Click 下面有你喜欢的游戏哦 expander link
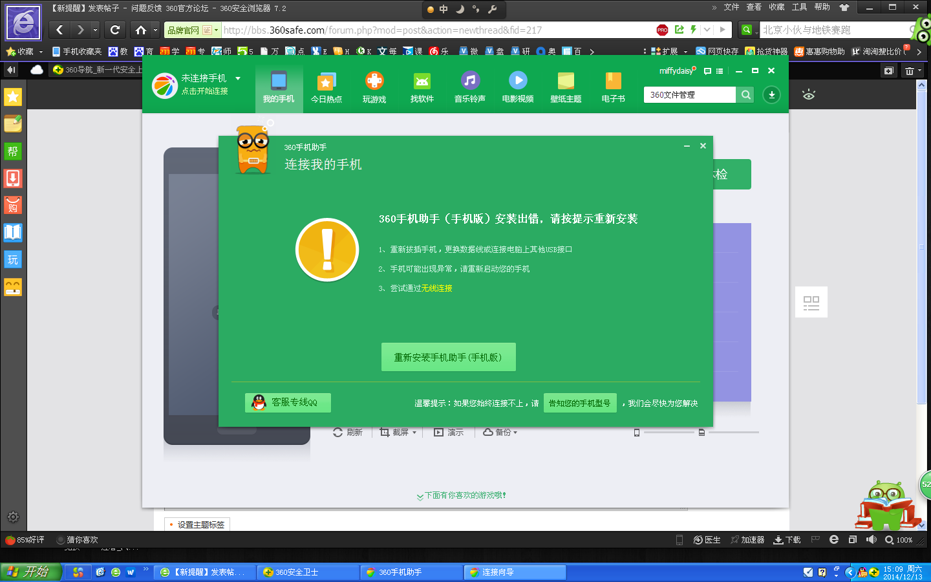Viewport: 931px width, 582px height. click(x=462, y=495)
